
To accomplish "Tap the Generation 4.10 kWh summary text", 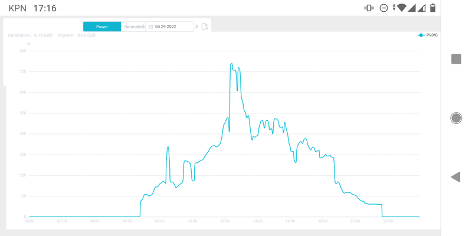I will (30, 35).
